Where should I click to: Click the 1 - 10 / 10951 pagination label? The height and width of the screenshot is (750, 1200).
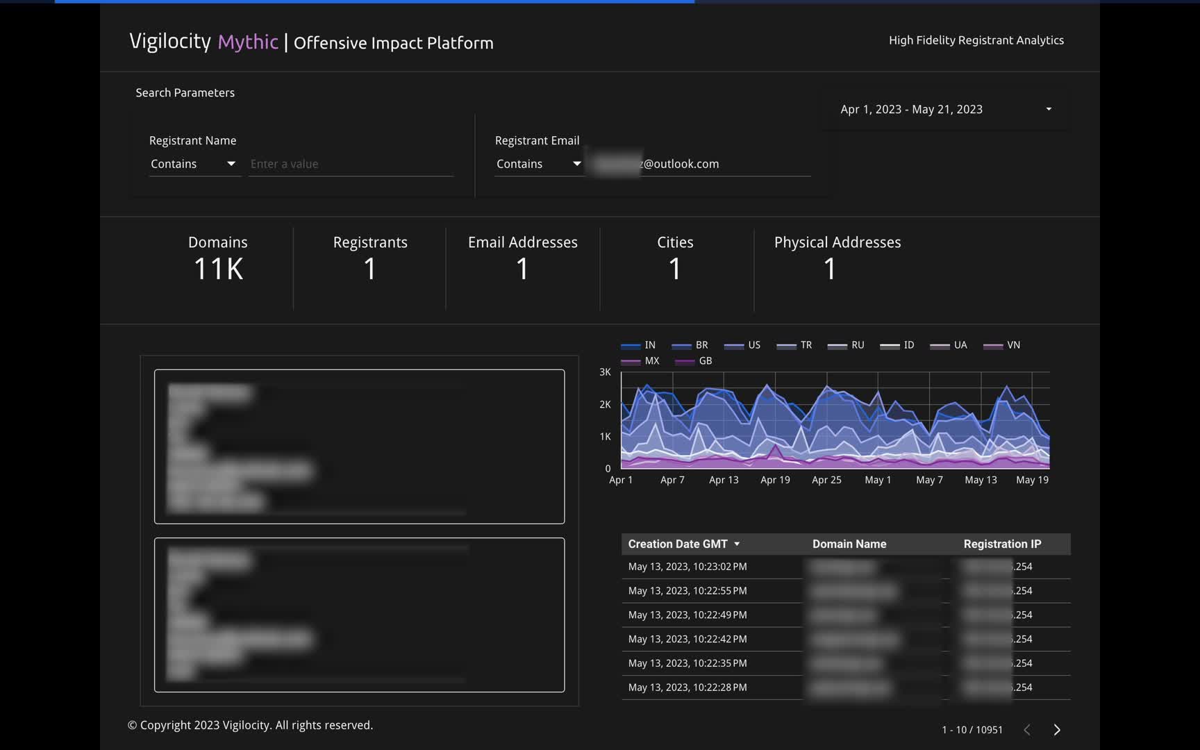(x=972, y=730)
